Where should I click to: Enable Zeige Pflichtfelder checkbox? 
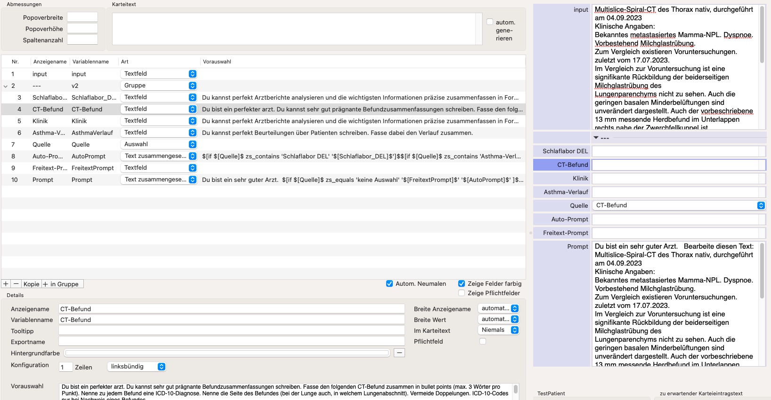(462, 293)
